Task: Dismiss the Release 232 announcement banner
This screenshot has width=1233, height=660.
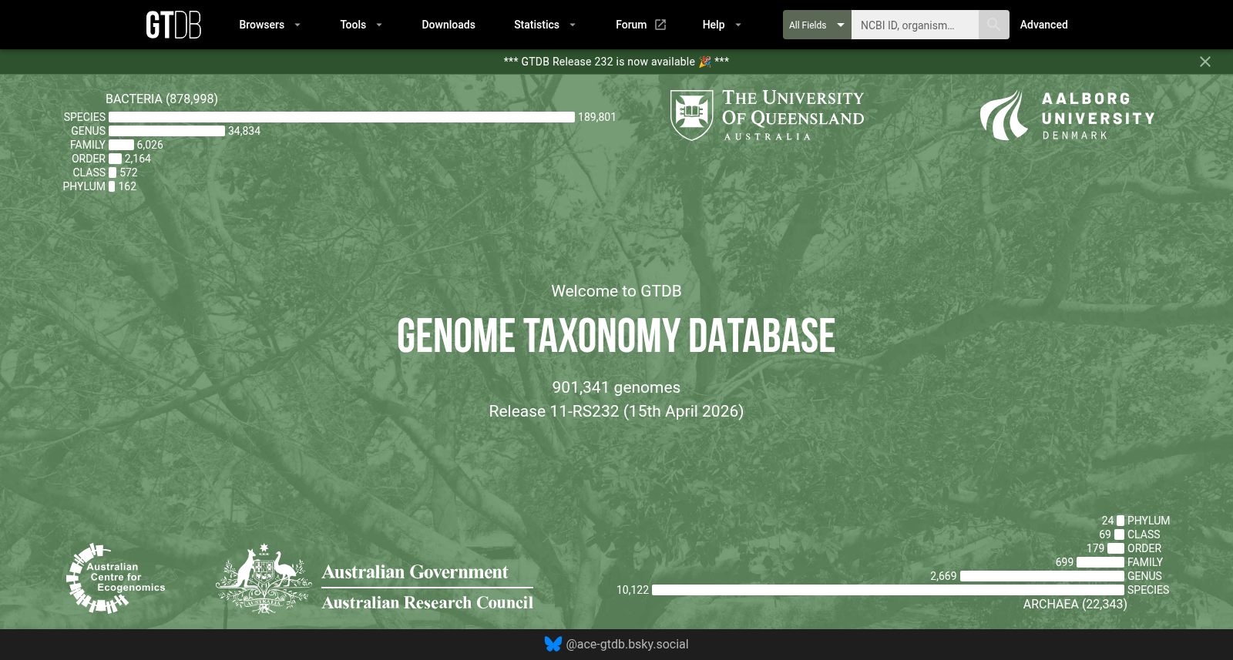Action: (x=1205, y=62)
